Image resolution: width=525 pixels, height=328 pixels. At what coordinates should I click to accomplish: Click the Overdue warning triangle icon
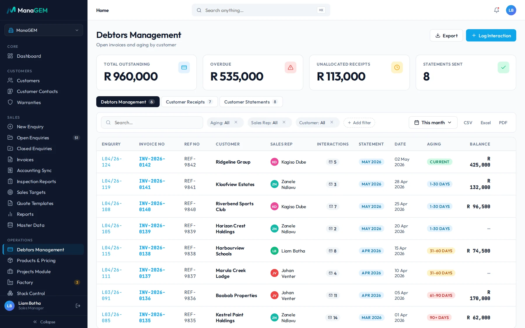coord(290,67)
